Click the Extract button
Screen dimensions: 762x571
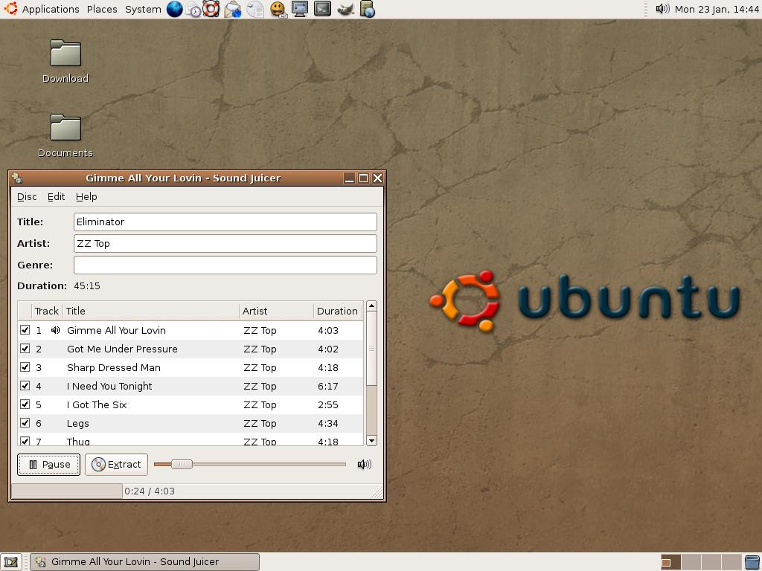click(116, 465)
